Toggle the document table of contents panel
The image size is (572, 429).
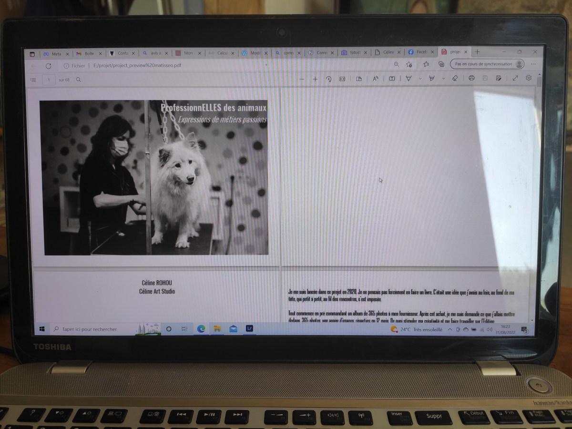[x=32, y=80]
